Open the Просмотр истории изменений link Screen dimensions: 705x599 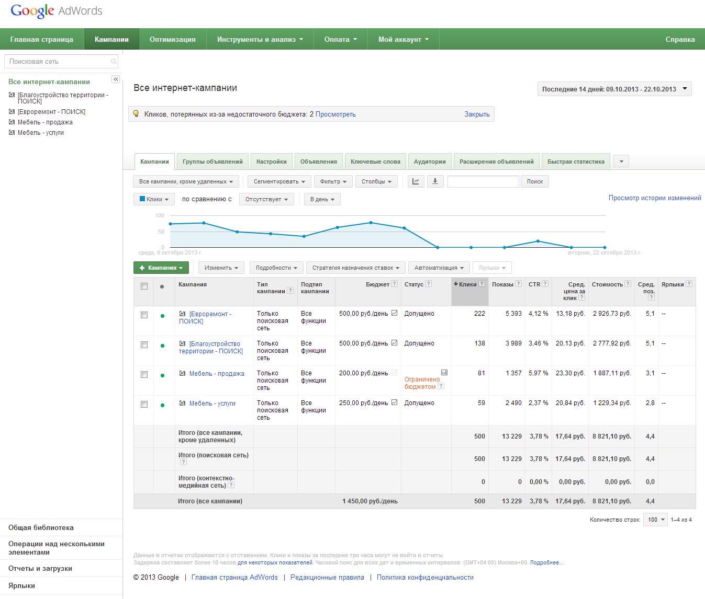pos(654,198)
